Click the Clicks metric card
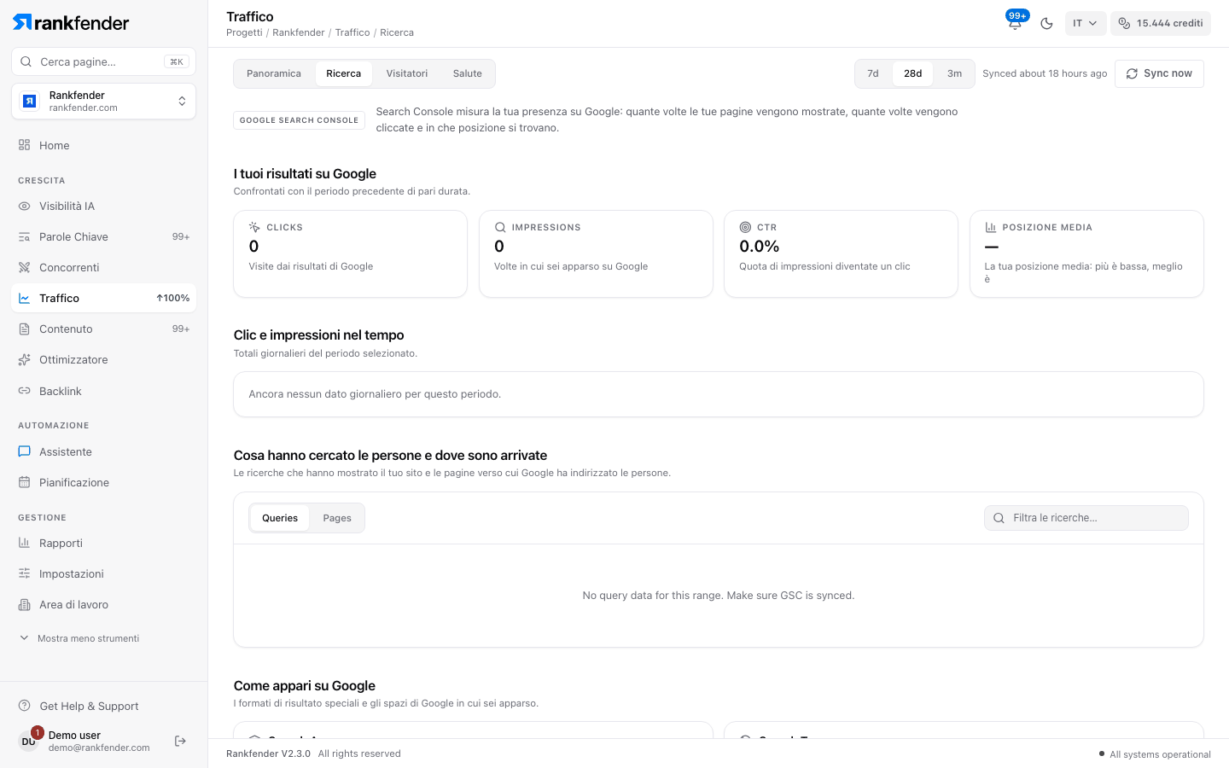The width and height of the screenshot is (1229, 768). click(350, 253)
